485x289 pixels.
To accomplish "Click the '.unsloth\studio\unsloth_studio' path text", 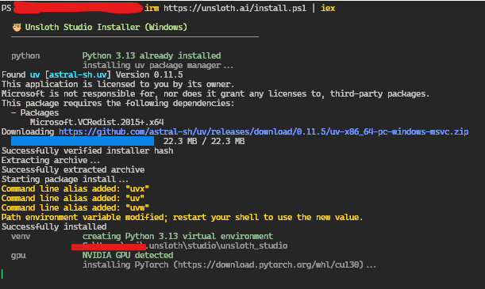I will (217, 245).
